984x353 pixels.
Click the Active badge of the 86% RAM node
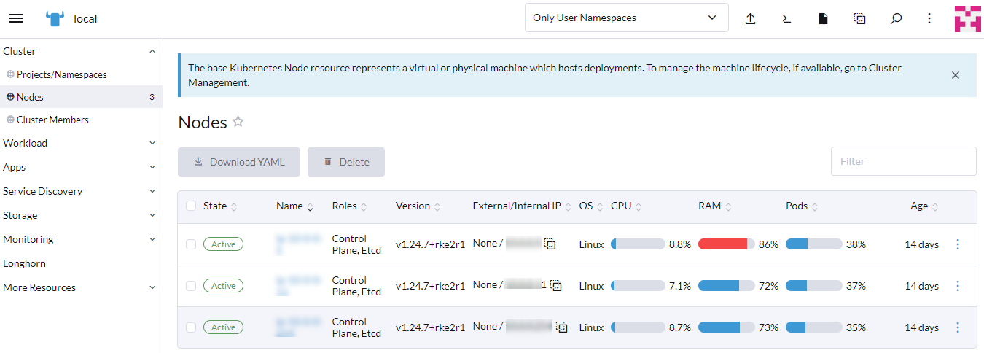223,244
